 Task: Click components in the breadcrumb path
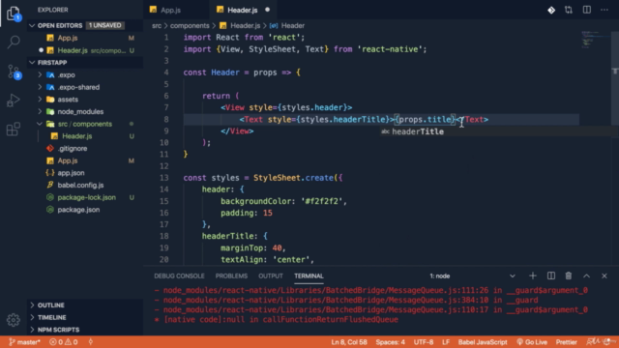[190, 25]
